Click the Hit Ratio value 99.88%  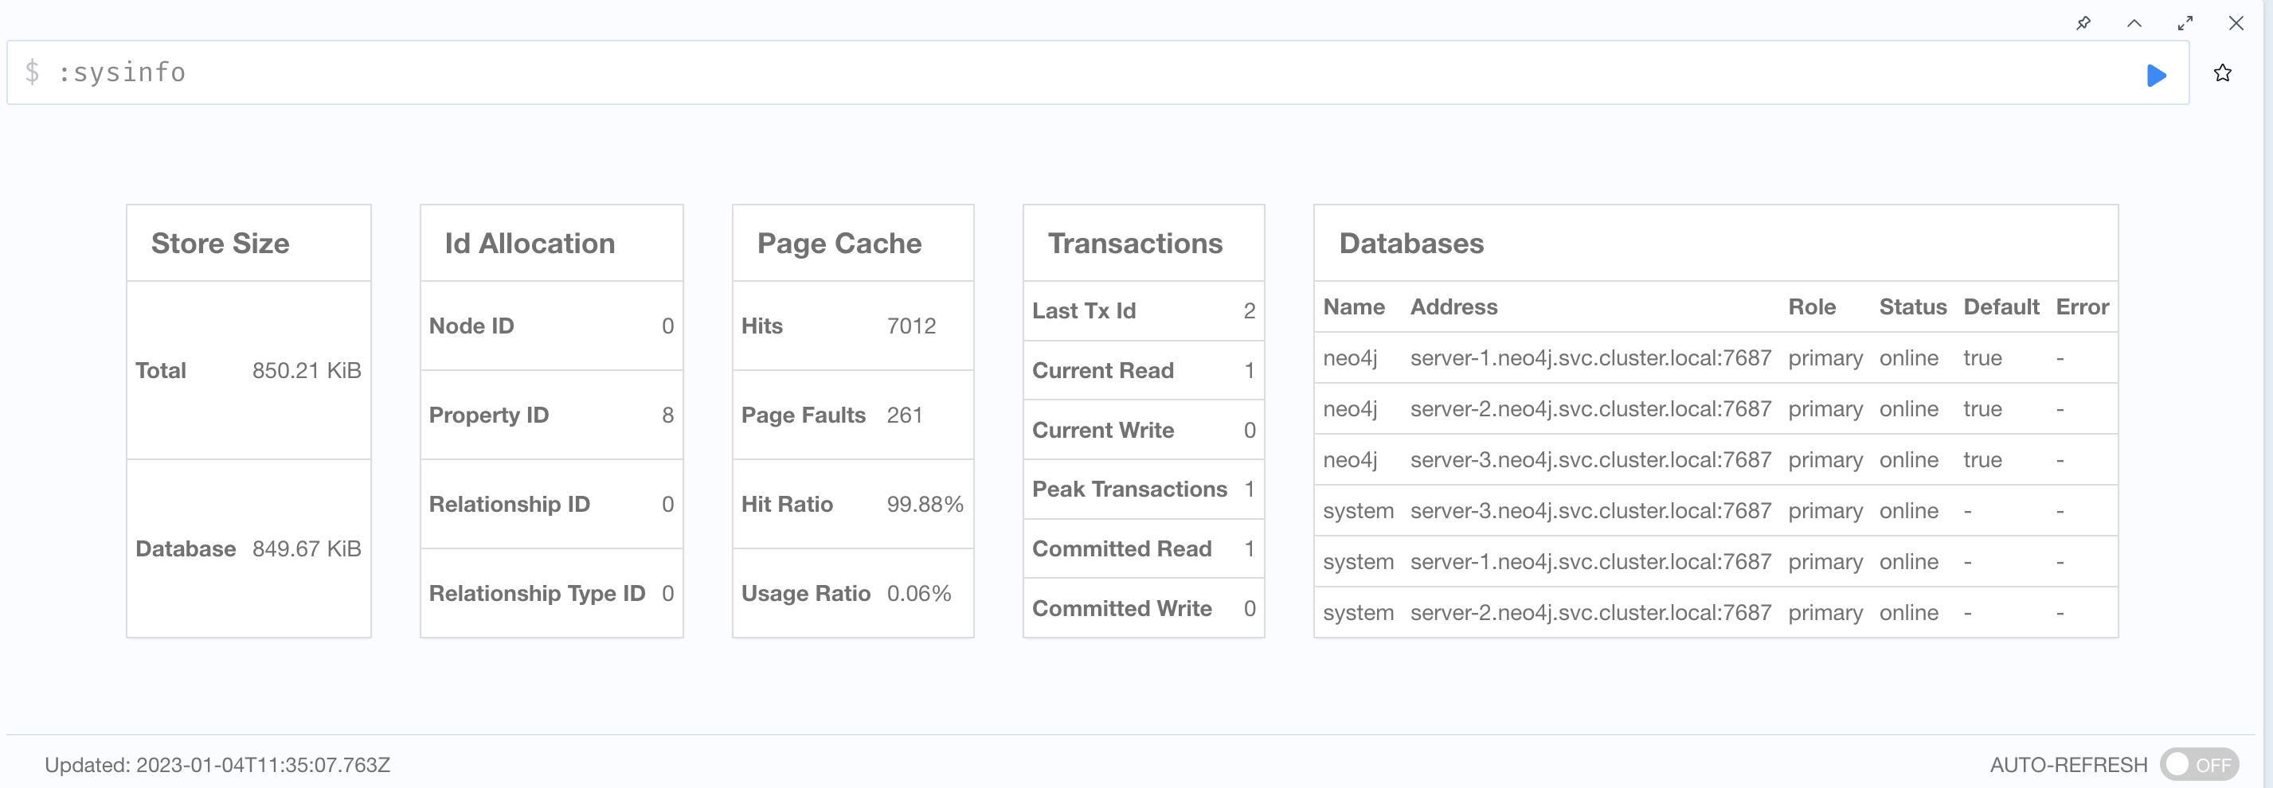pyautogui.click(x=924, y=504)
